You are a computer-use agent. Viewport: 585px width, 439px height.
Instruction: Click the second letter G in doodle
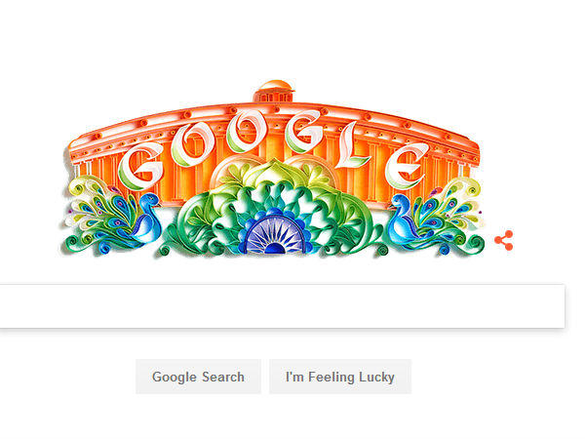click(303, 133)
